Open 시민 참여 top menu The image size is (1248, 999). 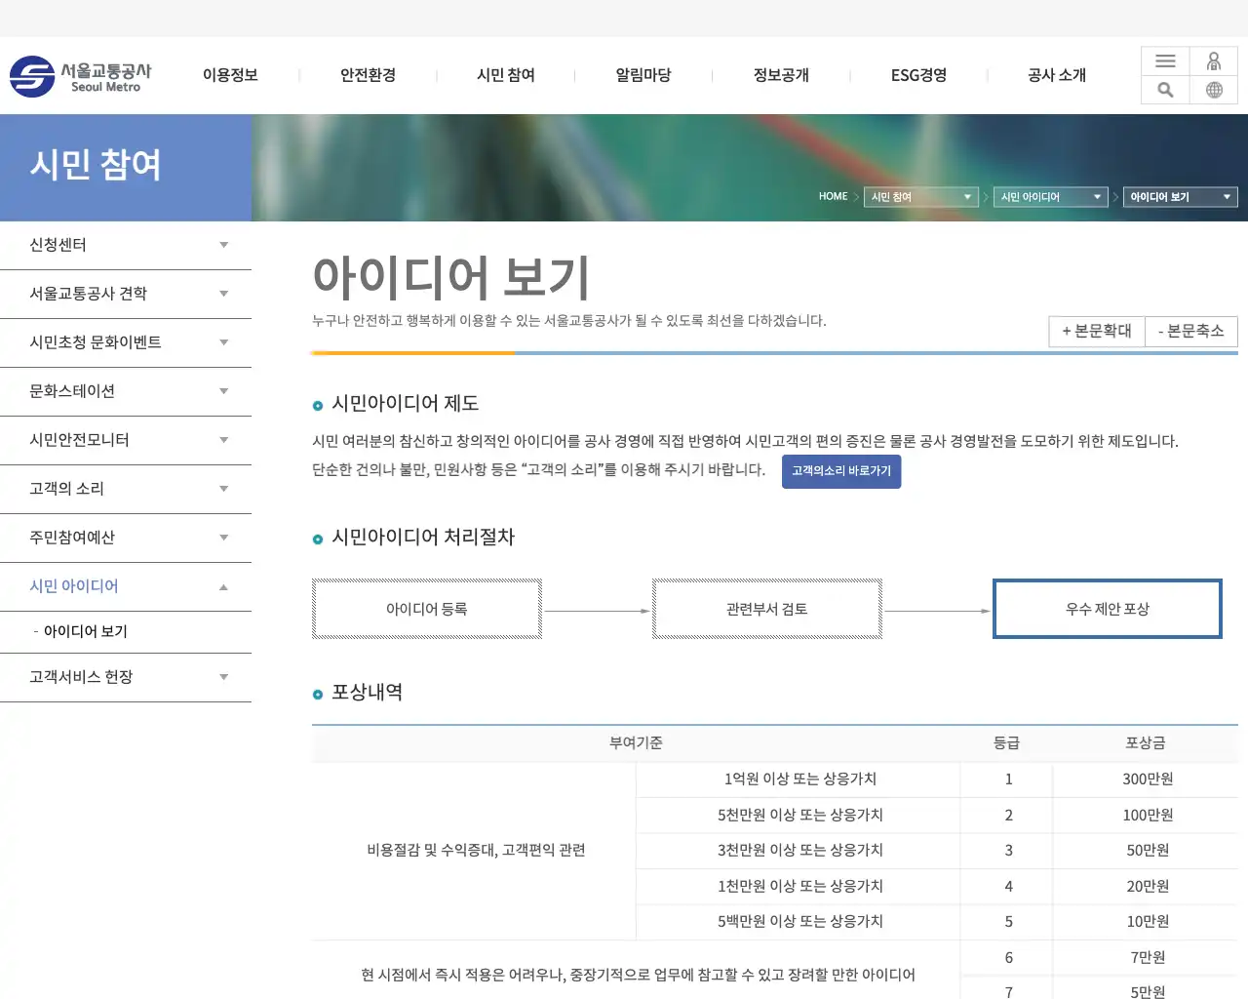pos(506,75)
